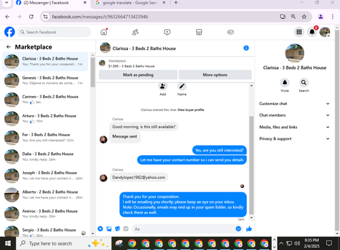Open the Gaming controller icon
This screenshot has height=250, width=340.
(231, 32)
